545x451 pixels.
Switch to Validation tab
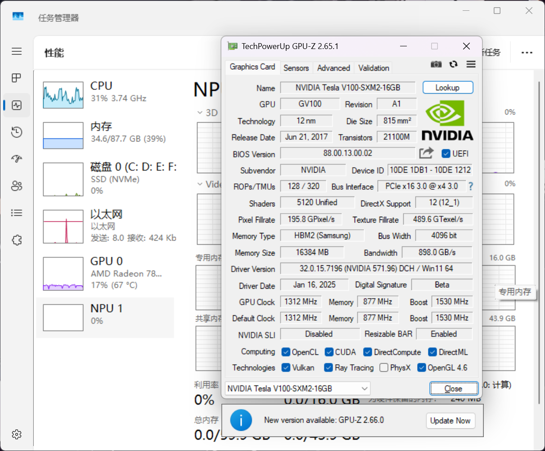(x=374, y=68)
